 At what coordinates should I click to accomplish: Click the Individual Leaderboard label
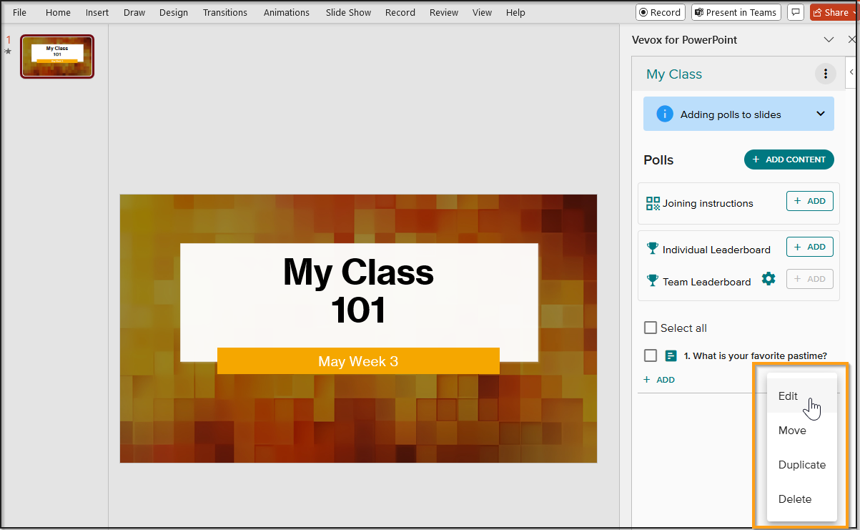pos(716,250)
